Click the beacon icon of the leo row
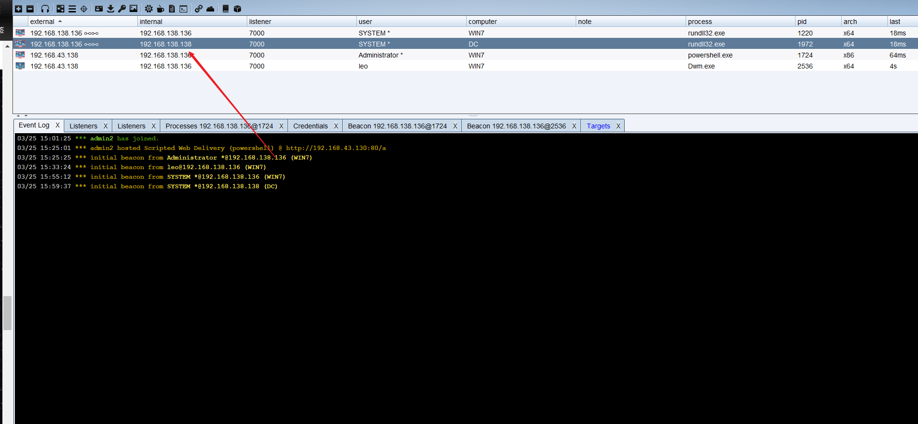 click(x=20, y=66)
